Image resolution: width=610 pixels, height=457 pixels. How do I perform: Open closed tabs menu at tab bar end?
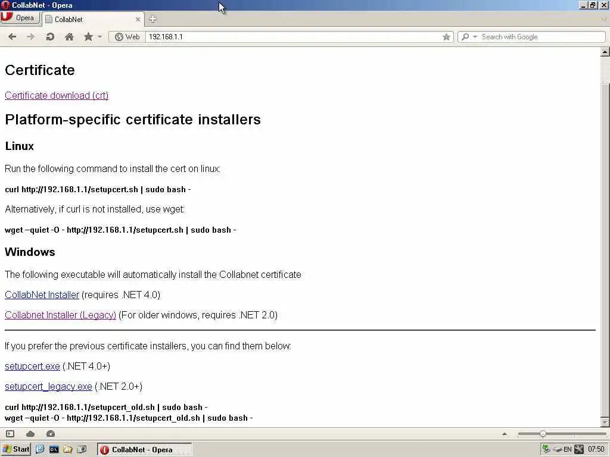pos(604,18)
